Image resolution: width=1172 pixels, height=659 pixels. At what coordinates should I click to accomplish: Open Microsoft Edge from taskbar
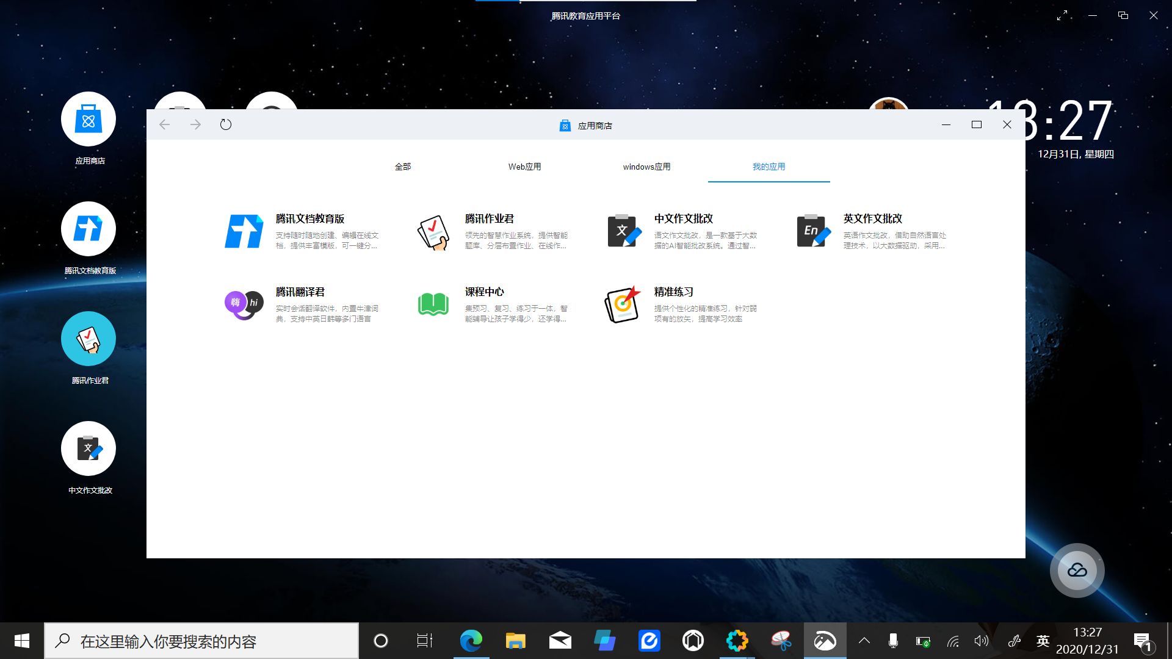pos(471,641)
